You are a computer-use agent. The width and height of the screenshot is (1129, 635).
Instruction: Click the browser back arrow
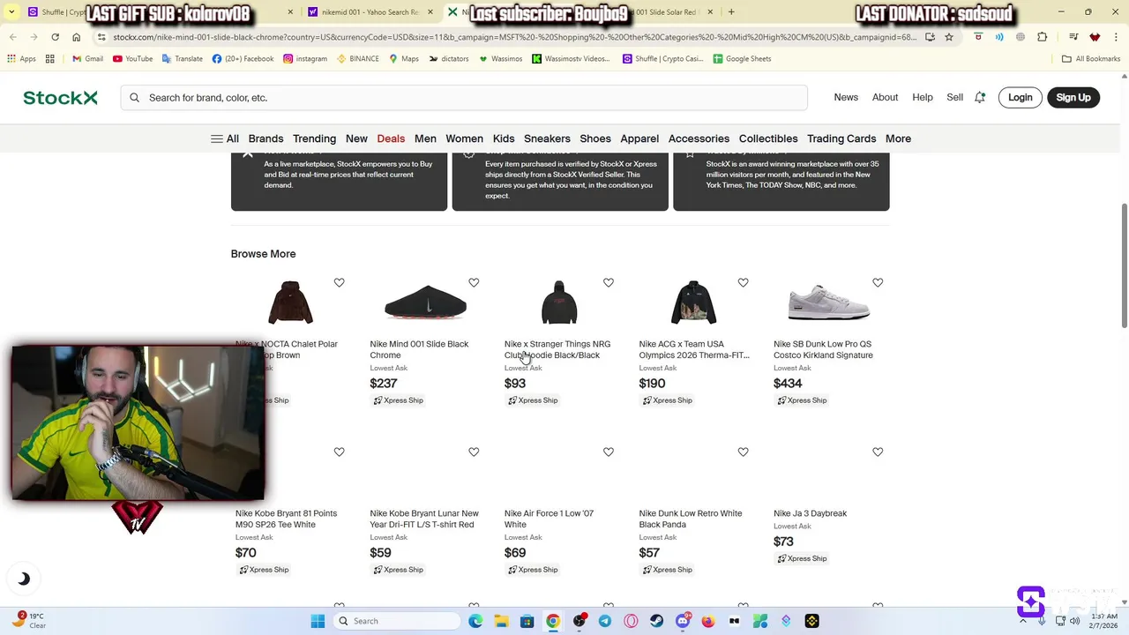[12, 37]
